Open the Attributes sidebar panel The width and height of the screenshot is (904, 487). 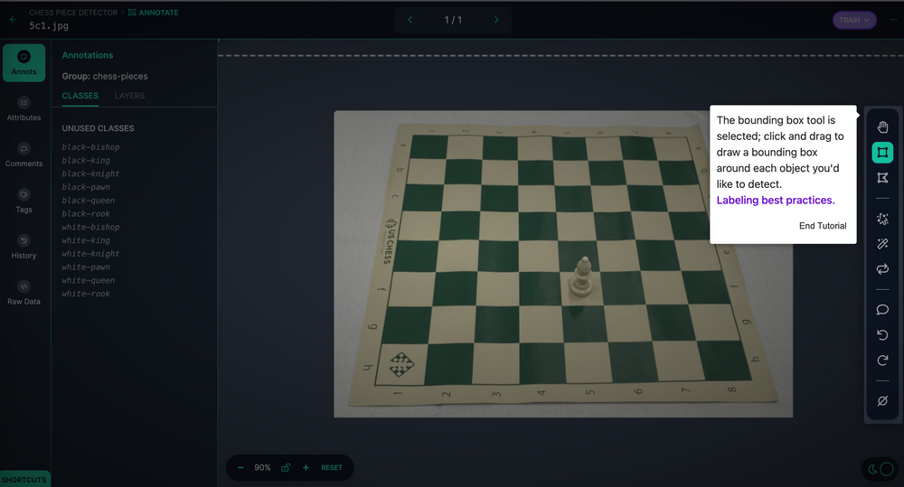pos(24,109)
